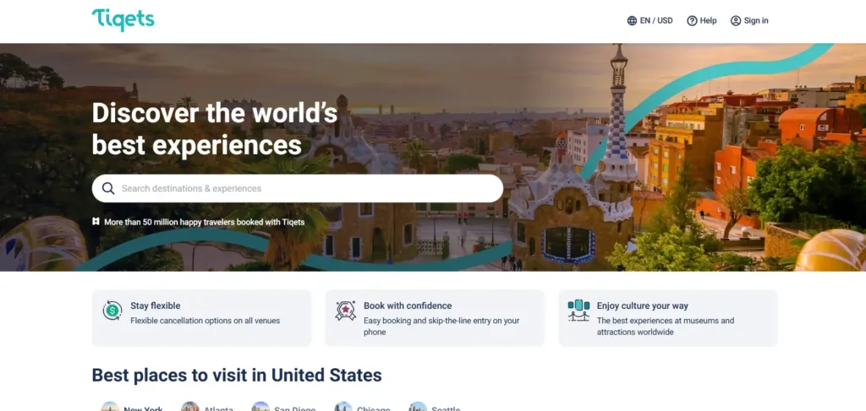Image resolution: width=866 pixels, height=411 pixels.
Task: Focus the Search destinations & experiences field
Action: click(x=297, y=188)
